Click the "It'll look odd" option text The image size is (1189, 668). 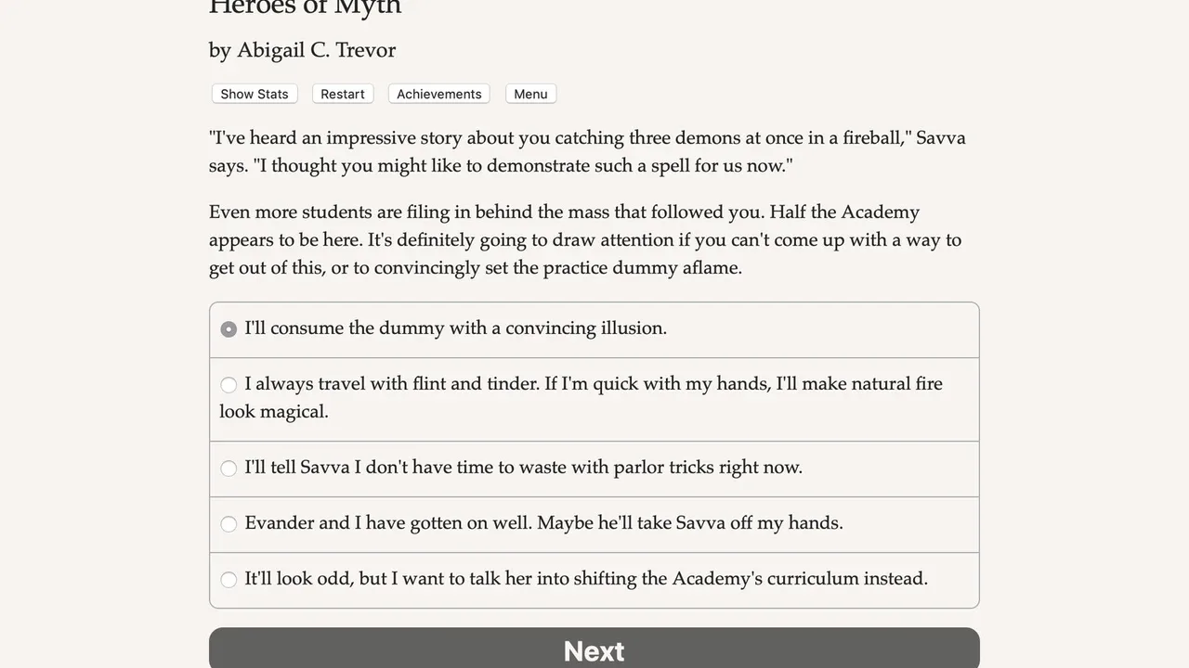point(297,579)
